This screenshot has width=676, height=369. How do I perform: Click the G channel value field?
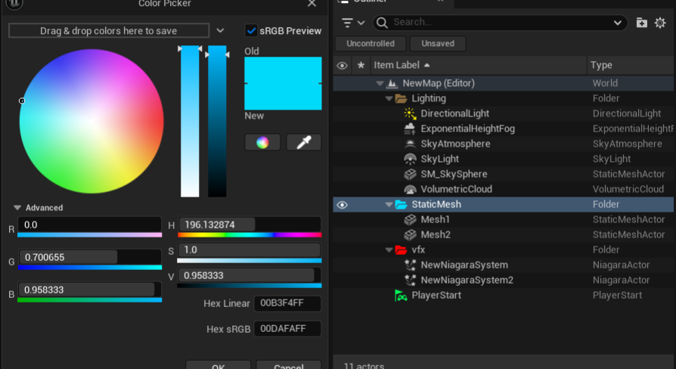tap(89, 257)
